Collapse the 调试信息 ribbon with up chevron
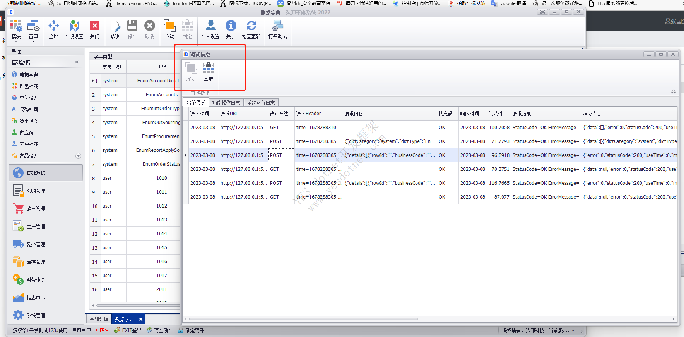This screenshot has height=337, width=684. pos(674,92)
